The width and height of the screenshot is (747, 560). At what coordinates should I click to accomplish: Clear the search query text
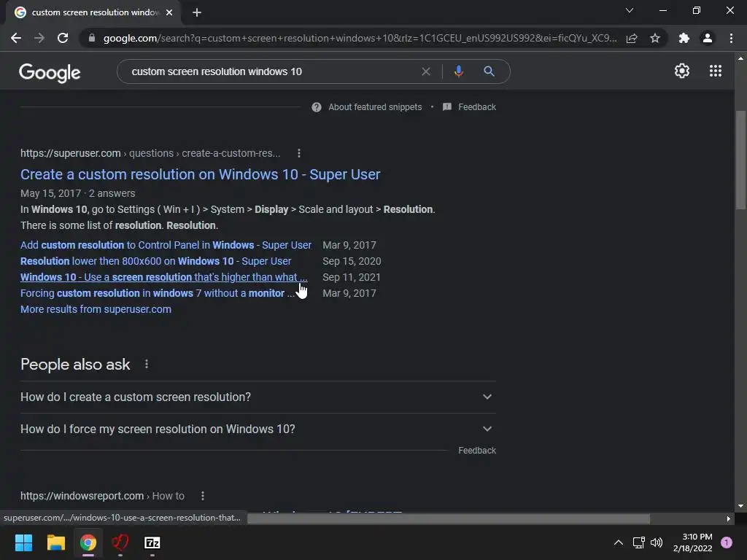point(426,71)
